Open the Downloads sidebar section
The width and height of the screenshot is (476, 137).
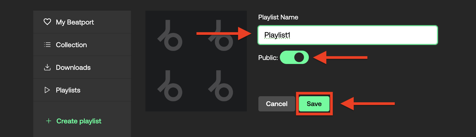(x=82, y=67)
